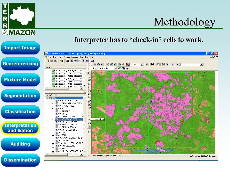
Task: Click the window tile icon in main toolbar
Action: (92, 61)
